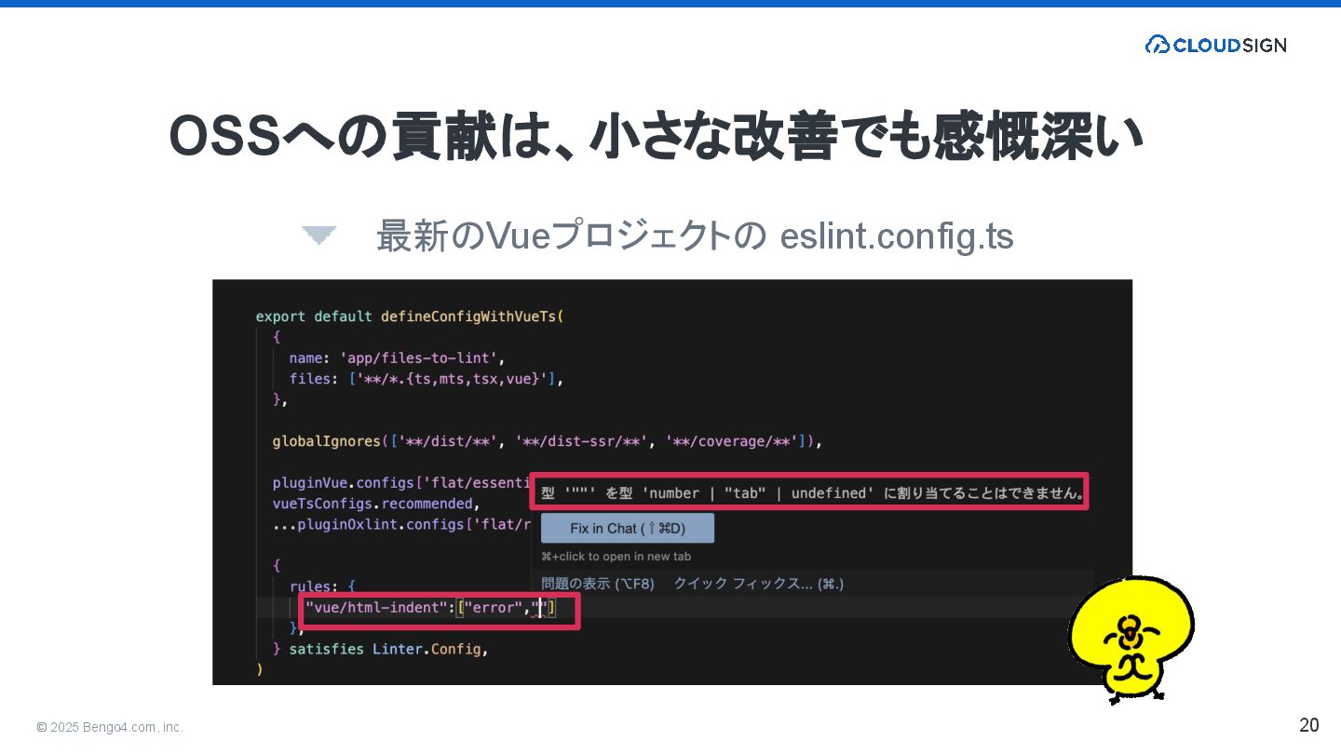
Task: Click the ...pluginOxlint.configs line
Action: pyautogui.click(x=401, y=524)
